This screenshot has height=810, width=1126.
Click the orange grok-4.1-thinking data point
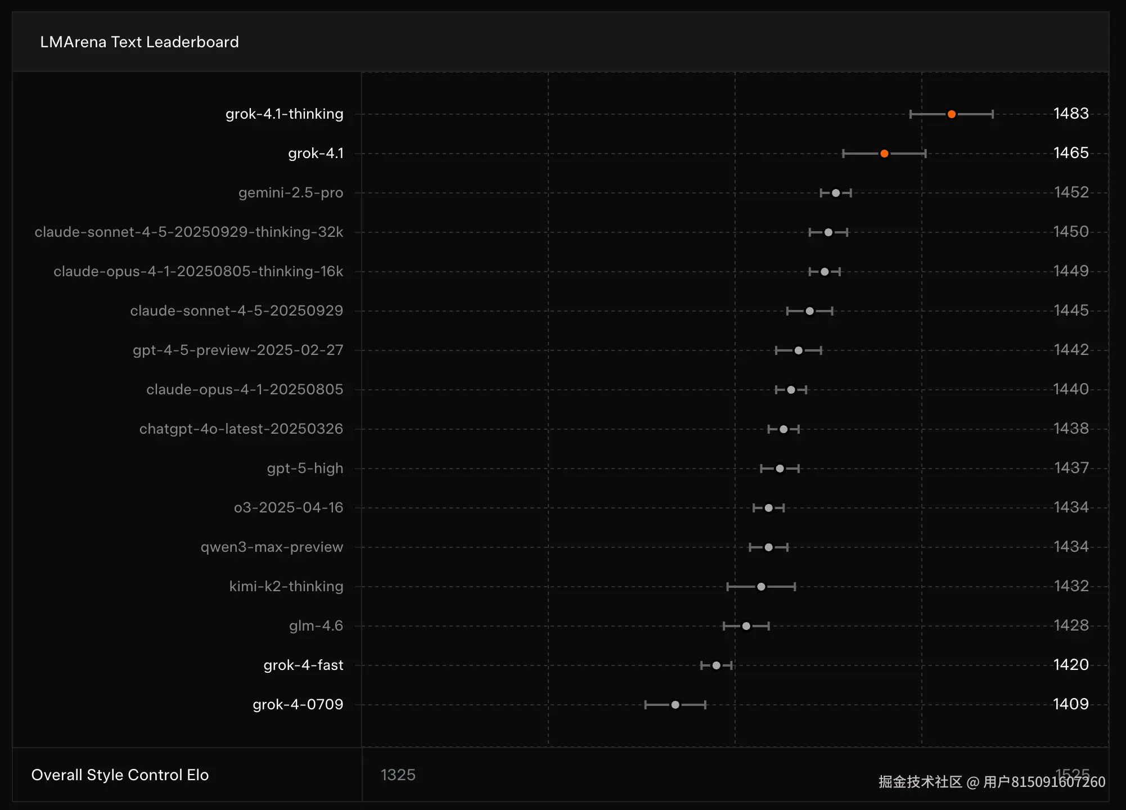(951, 114)
